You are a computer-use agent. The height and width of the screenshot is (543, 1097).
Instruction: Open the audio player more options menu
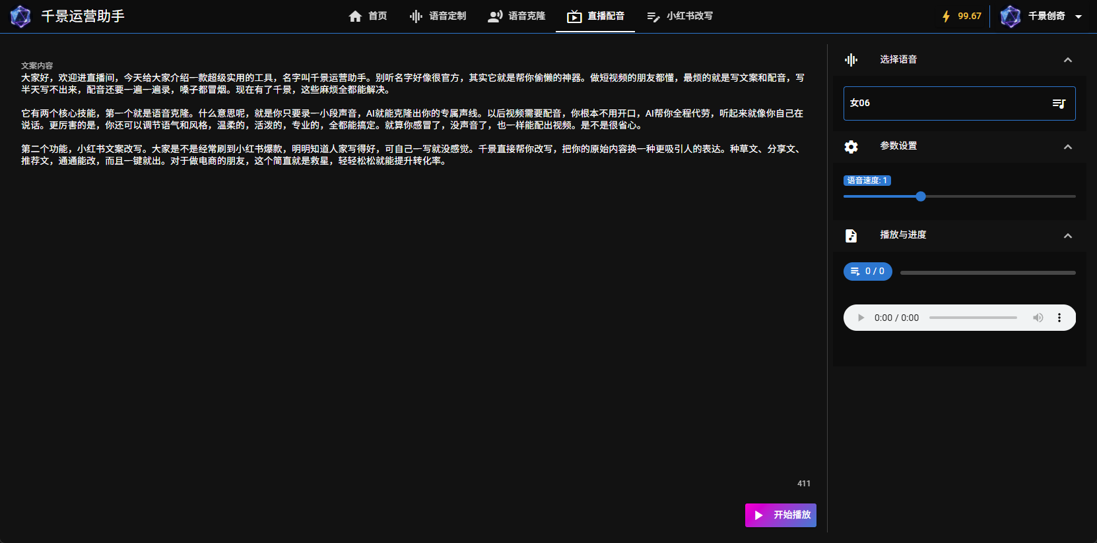tap(1059, 318)
